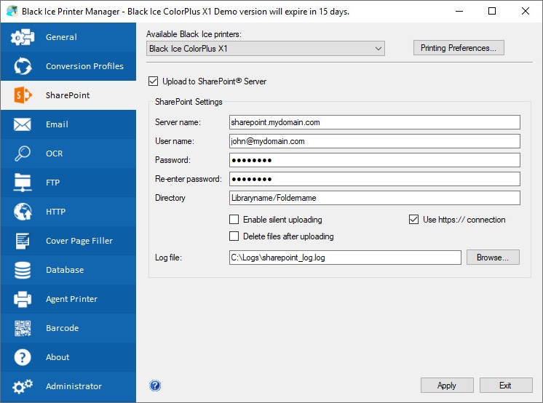This screenshot has height=403, width=543.
Task: Click the Black Ice app icon in title bar
Action: [12, 11]
